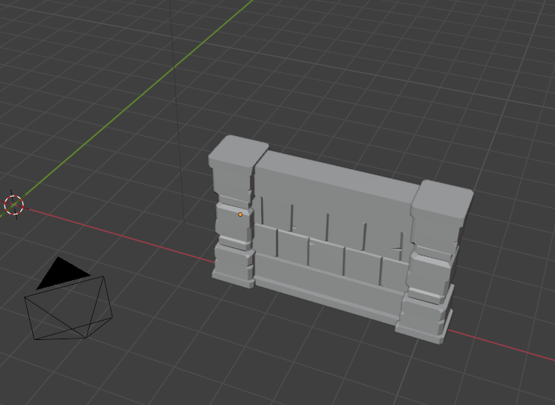This screenshot has height=405, width=555.
Task: Click the orange origin point on the wall
Action: (x=240, y=214)
